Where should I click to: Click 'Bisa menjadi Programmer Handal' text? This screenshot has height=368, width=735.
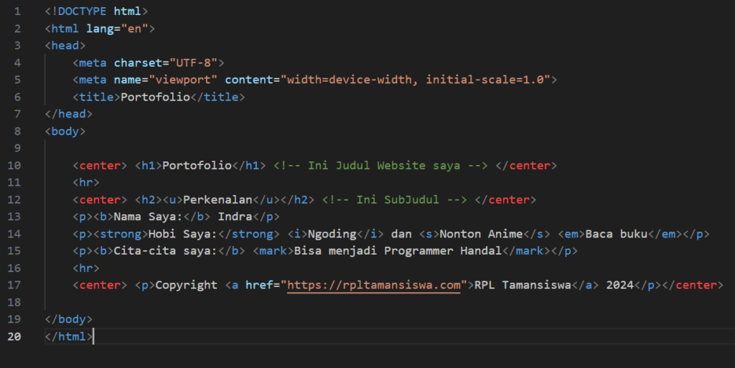[x=398, y=251]
